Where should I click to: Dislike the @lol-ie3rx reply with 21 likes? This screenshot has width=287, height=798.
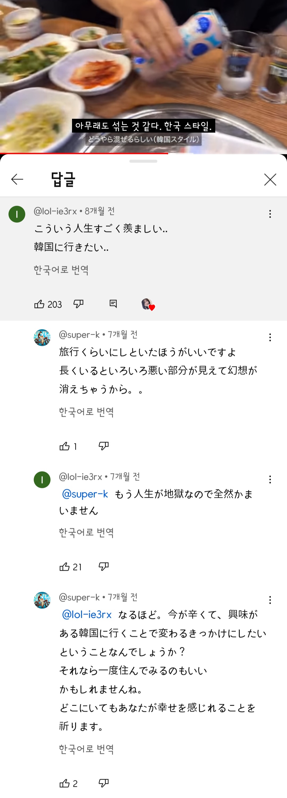click(104, 567)
